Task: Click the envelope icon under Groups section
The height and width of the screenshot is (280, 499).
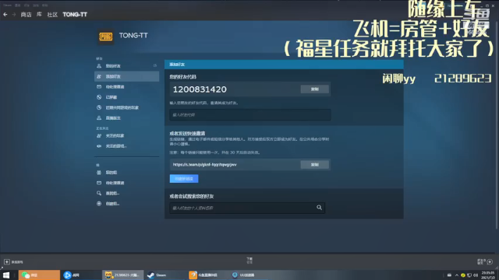Action: pos(99,183)
